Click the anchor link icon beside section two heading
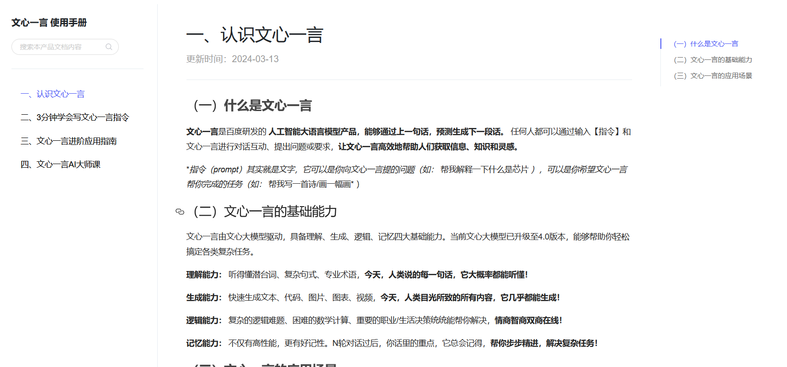The image size is (787, 367). pyautogui.click(x=180, y=212)
